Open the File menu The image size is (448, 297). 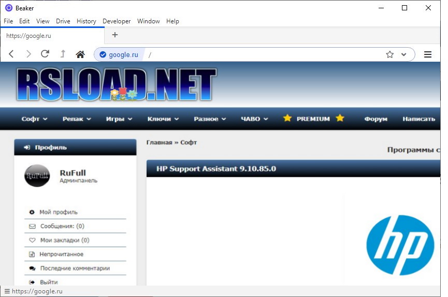click(x=8, y=21)
